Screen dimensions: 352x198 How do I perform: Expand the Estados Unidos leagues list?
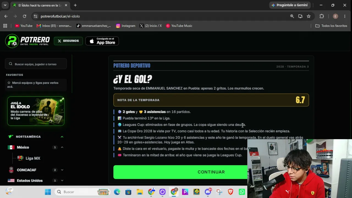(62, 181)
